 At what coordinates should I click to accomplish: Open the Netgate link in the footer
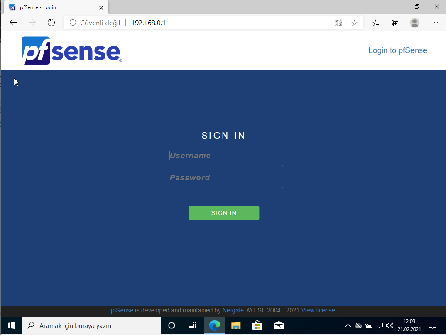pos(233,310)
